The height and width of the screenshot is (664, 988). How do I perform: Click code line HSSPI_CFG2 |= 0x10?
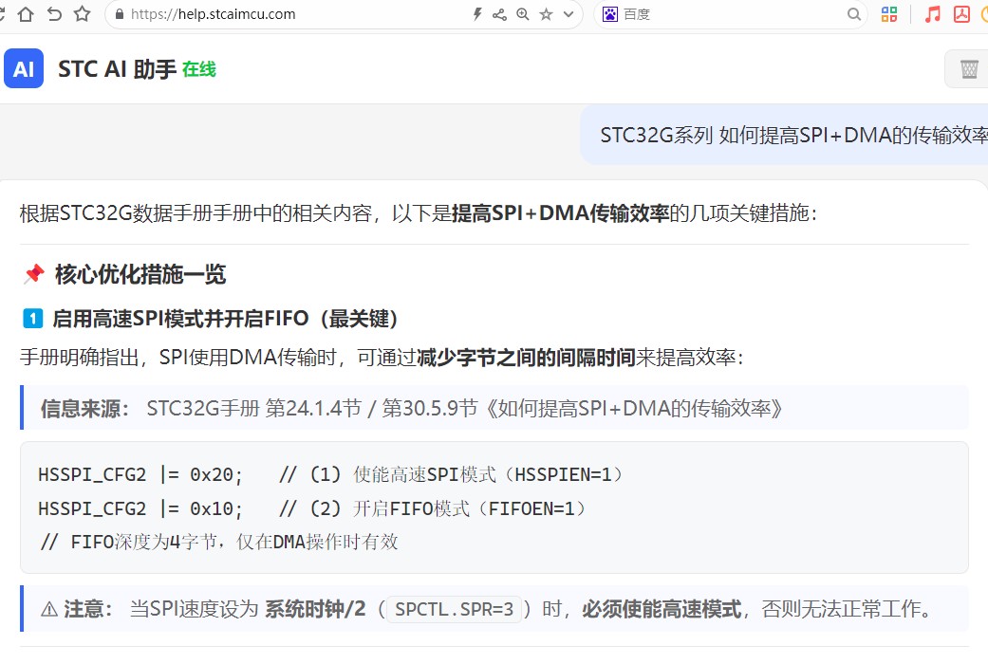pos(312,508)
